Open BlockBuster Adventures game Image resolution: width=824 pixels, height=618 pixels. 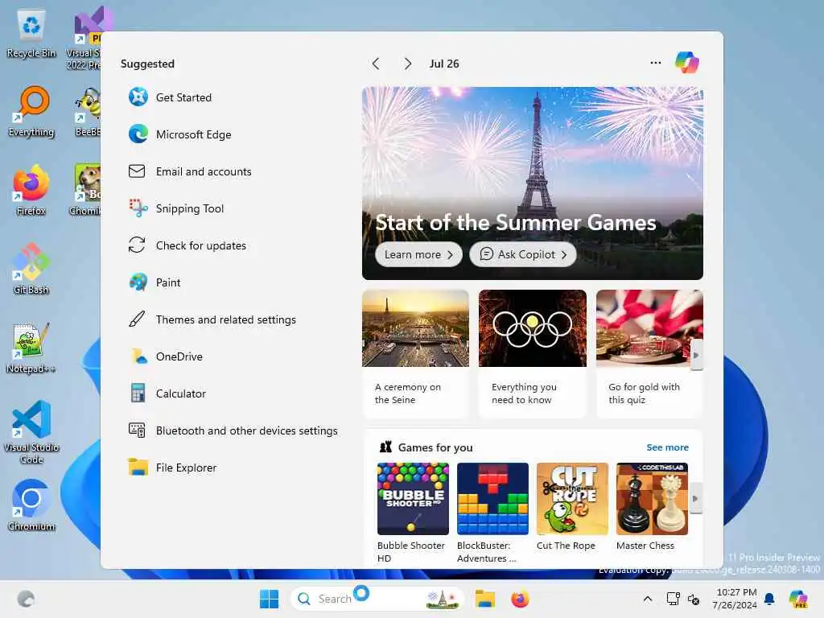click(492, 513)
